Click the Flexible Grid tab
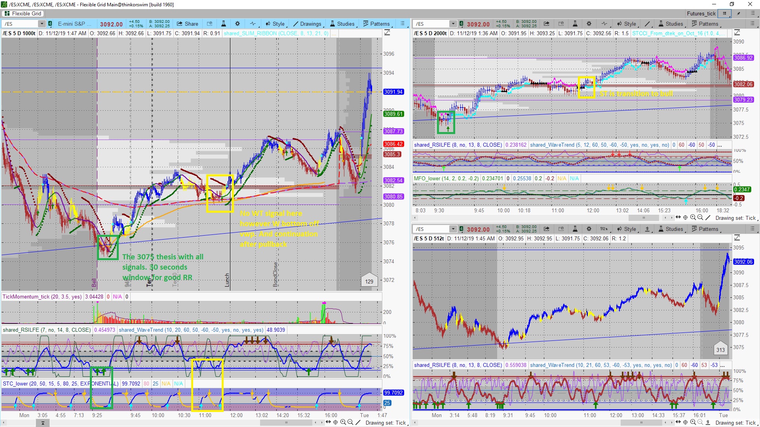The height and width of the screenshot is (427, 760). [23, 13]
